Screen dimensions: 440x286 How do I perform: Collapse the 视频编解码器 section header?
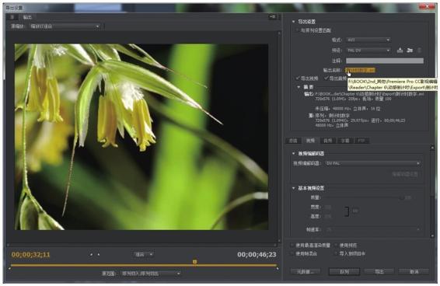(x=294, y=154)
